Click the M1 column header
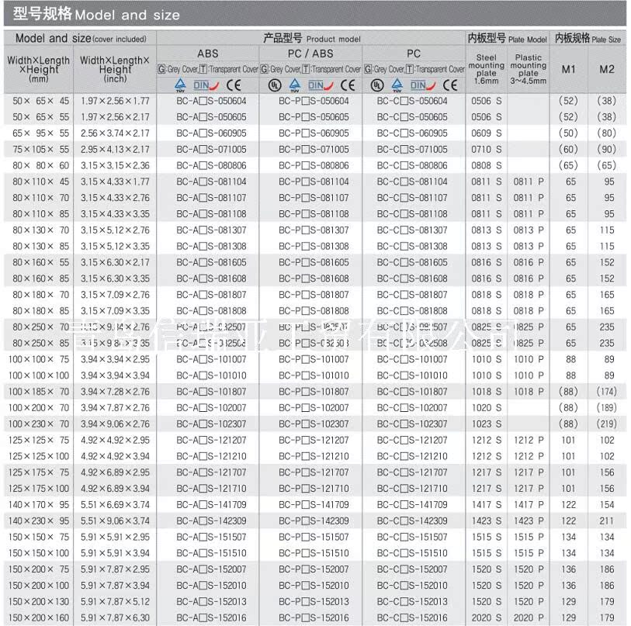 coord(569,69)
